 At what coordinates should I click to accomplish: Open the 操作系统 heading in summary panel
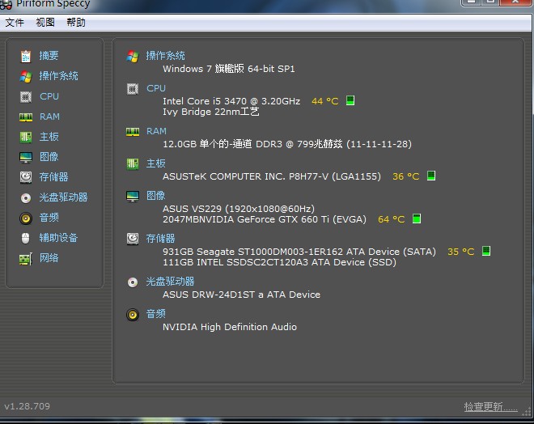point(166,56)
